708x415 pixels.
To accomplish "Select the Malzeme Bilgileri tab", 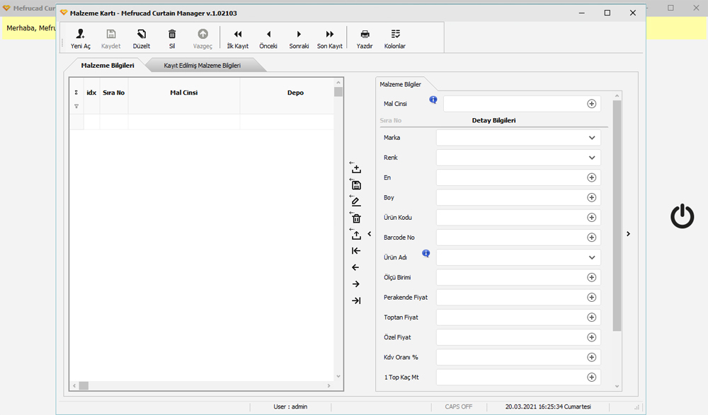I will 108,66.
